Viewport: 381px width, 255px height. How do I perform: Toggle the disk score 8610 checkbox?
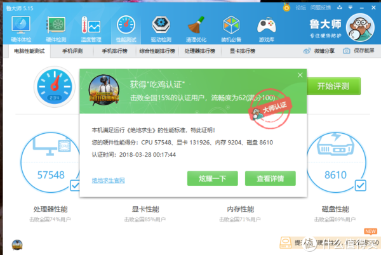tap(360, 185)
